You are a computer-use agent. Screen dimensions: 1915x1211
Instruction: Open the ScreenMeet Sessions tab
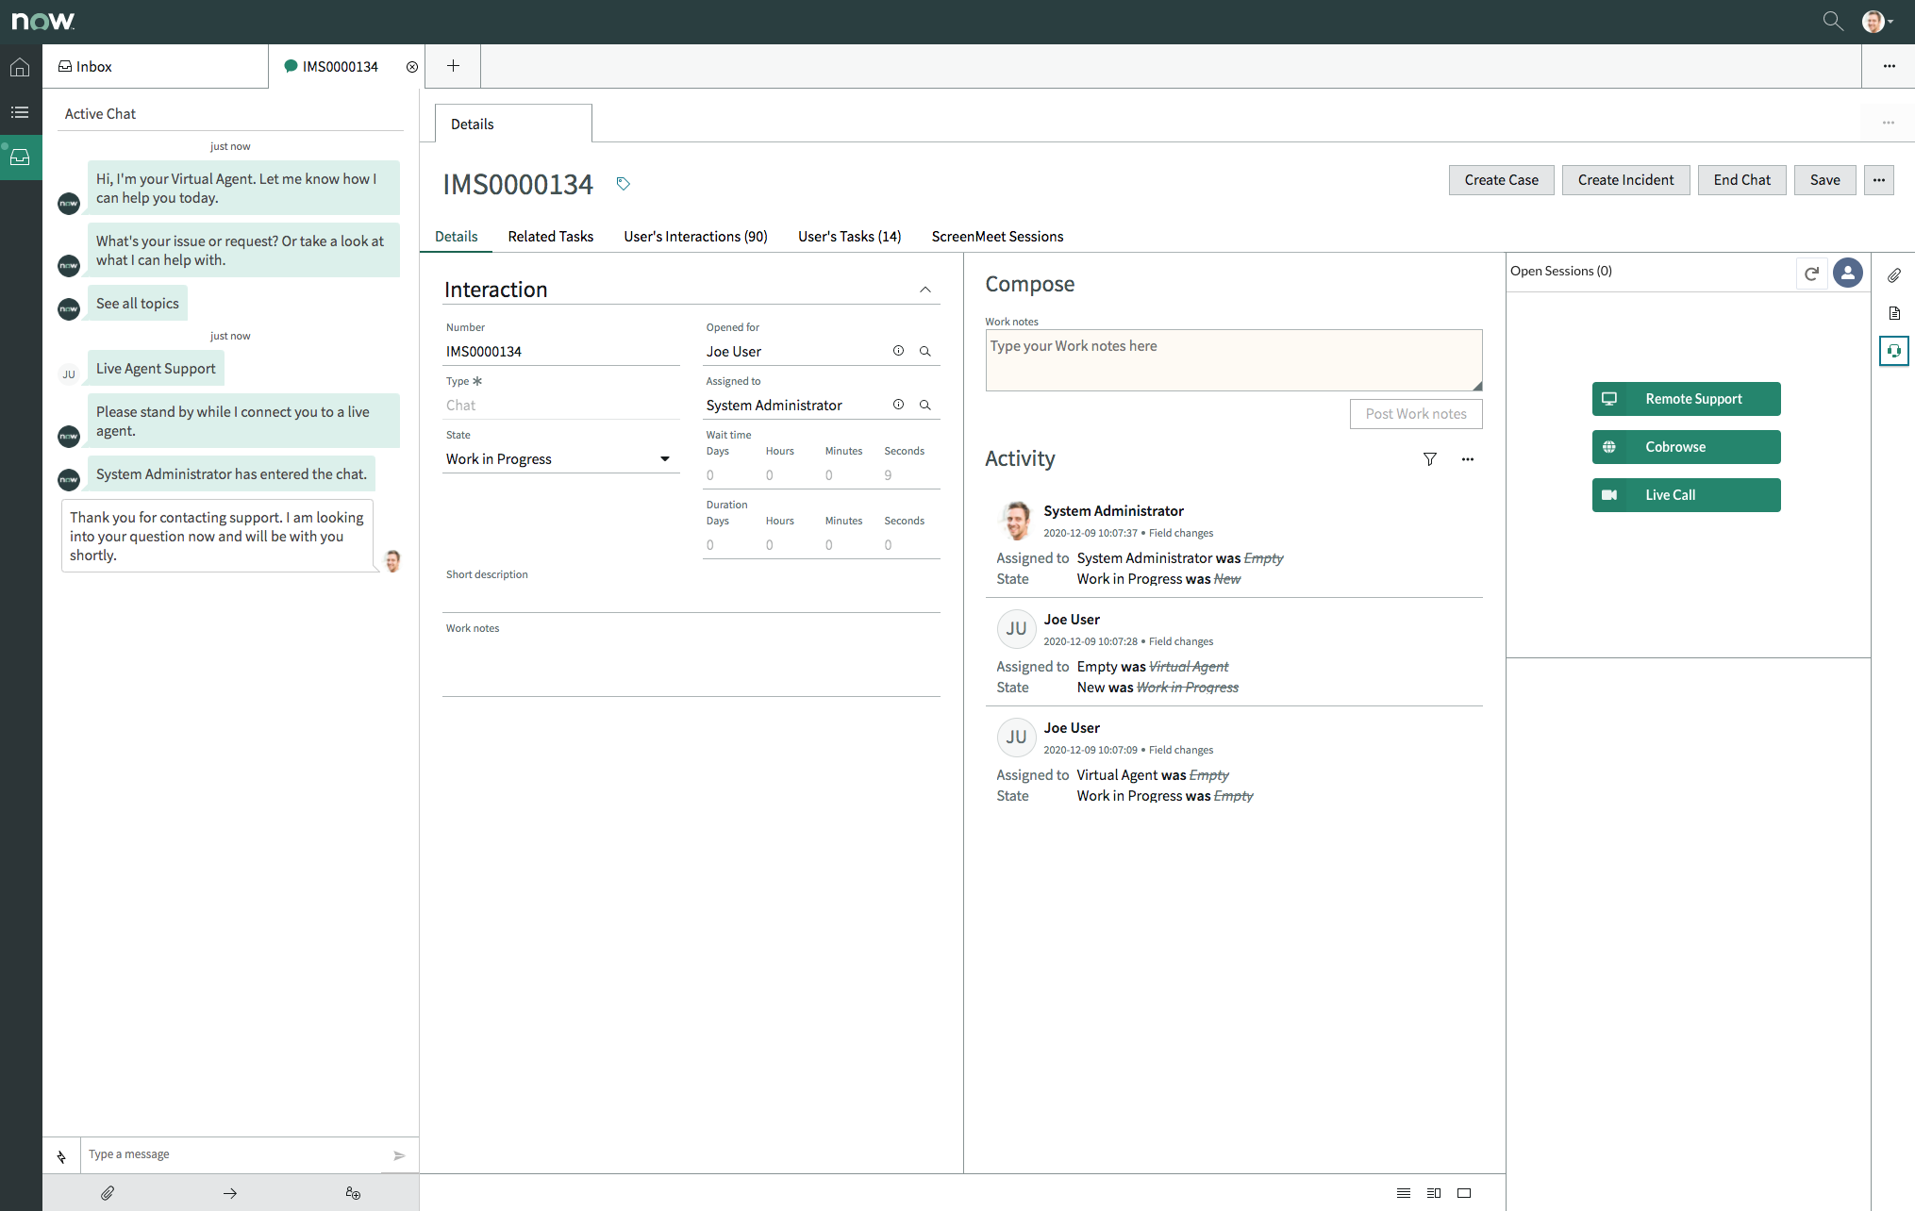(997, 237)
